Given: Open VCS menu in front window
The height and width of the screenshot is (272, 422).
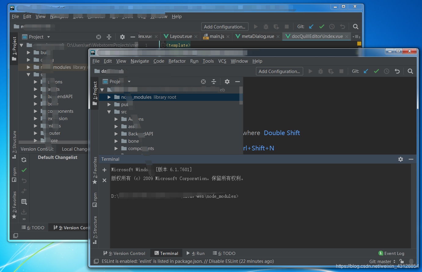Looking at the screenshot, I should click(222, 61).
